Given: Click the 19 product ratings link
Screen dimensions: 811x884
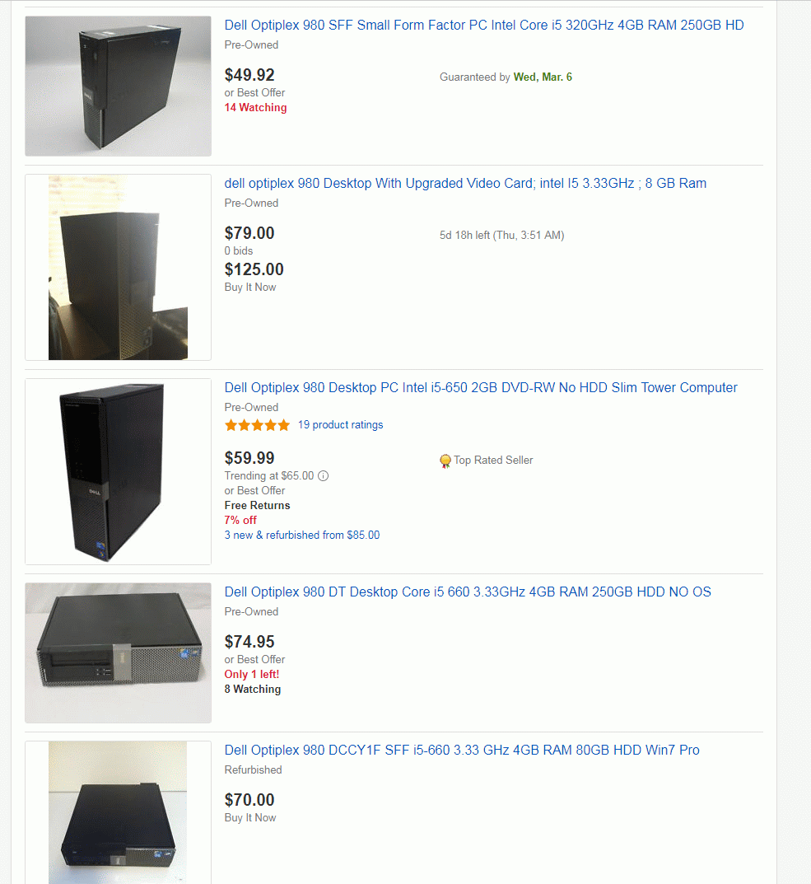Looking at the screenshot, I should tap(340, 425).
